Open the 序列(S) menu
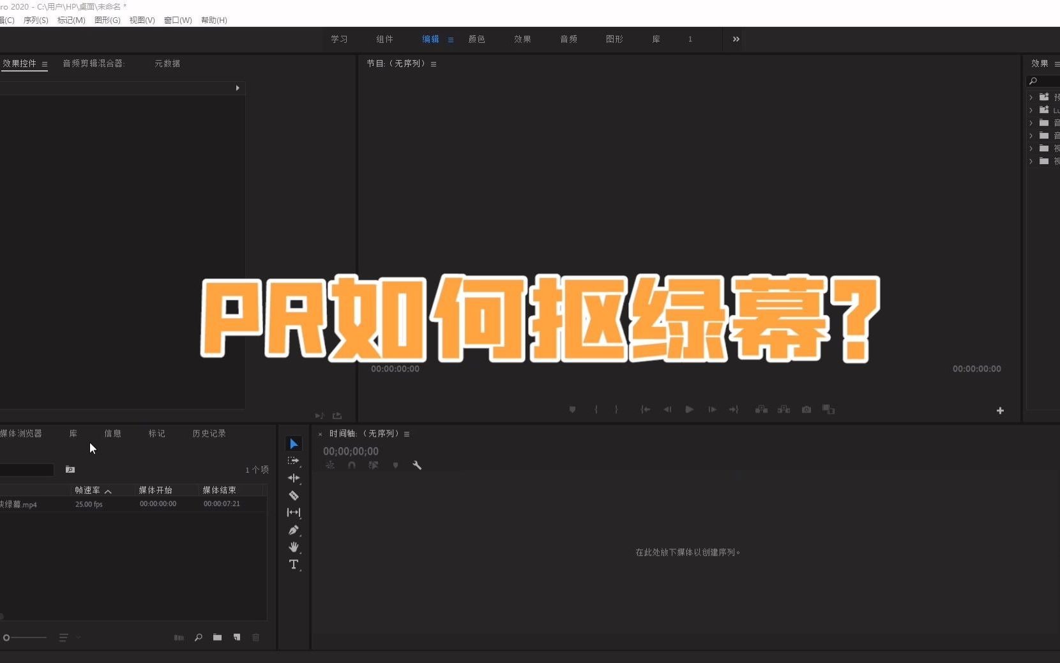This screenshot has width=1060, height=663. click(x=36, y=20)
